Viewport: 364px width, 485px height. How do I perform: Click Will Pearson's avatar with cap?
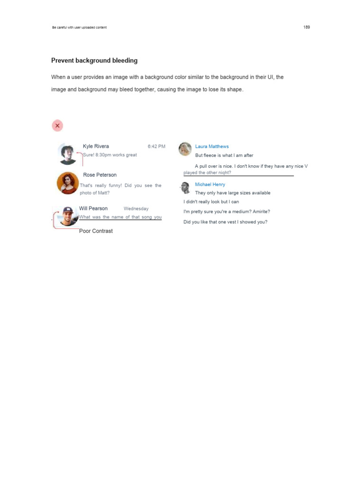[x=67, y=216]
